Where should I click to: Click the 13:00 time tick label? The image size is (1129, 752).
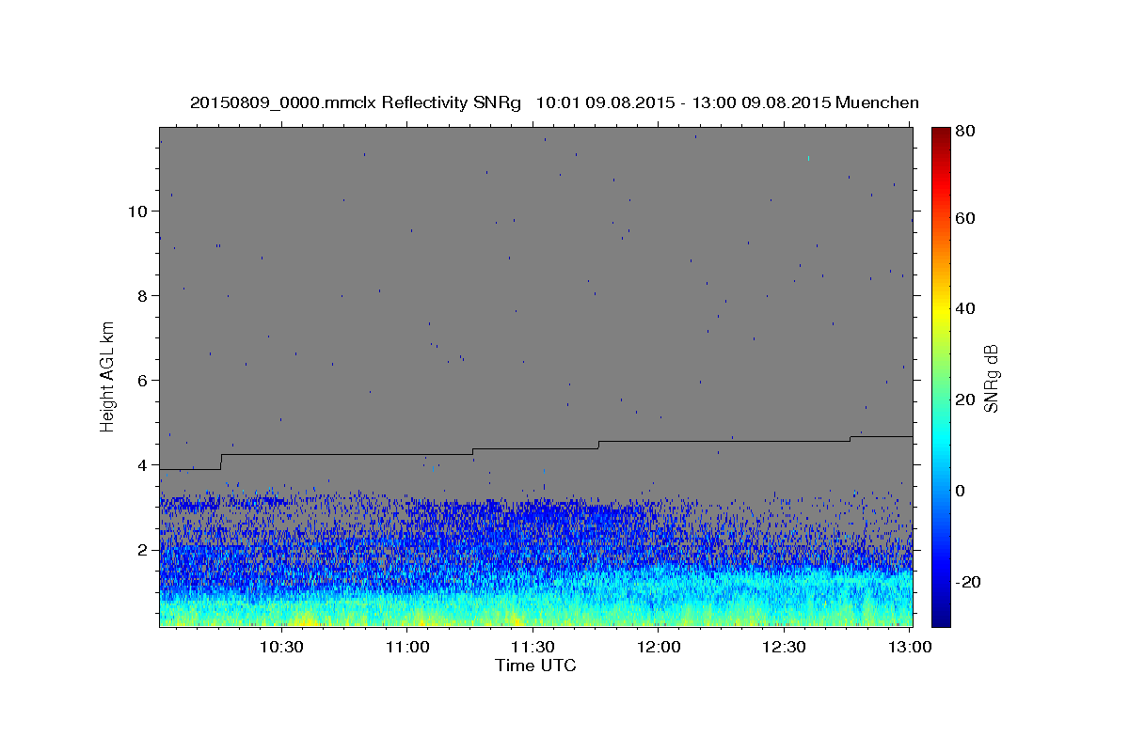click(x=910, y=647)
